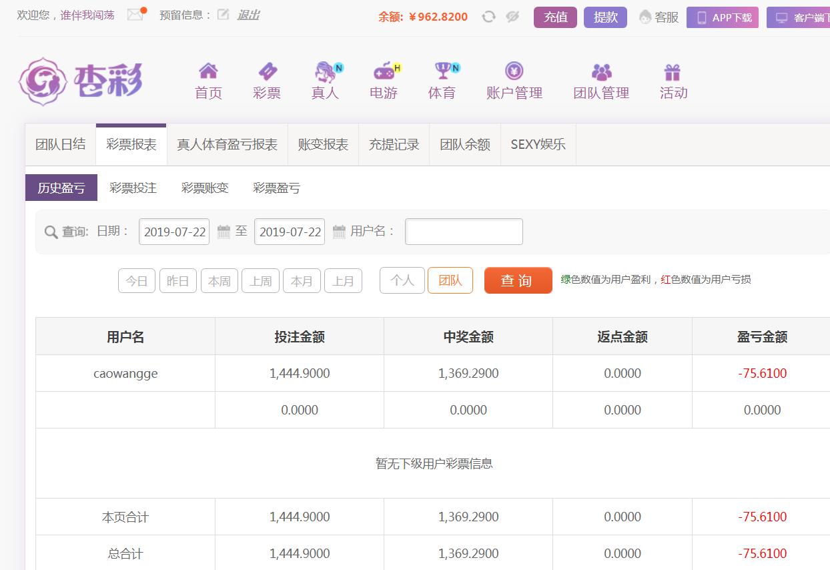Open the 体育 sports trophy icon
Screen dimensions: 830x570
tap(442, 71)
